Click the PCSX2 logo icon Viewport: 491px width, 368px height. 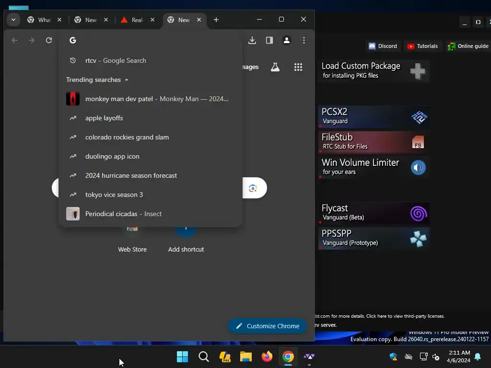(x=419, y=117)
